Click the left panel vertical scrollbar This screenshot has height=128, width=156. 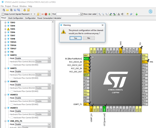point(53,75)
